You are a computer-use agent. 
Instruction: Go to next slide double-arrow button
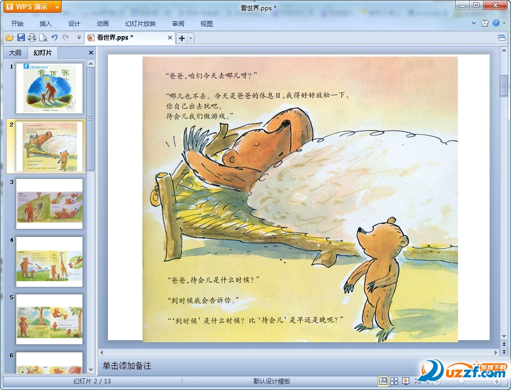tap(504, 352)
